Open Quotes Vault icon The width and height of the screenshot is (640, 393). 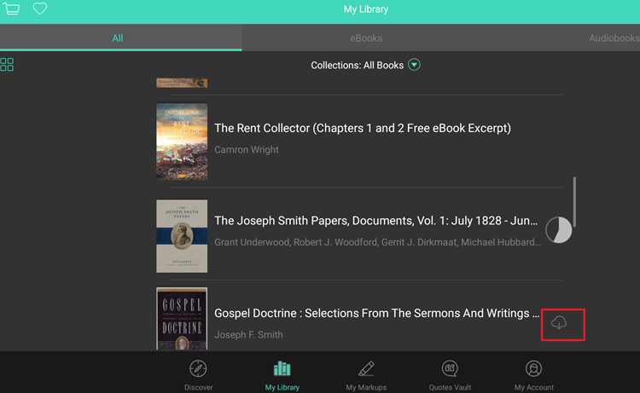pyautogui.click(x=450, y=368)
